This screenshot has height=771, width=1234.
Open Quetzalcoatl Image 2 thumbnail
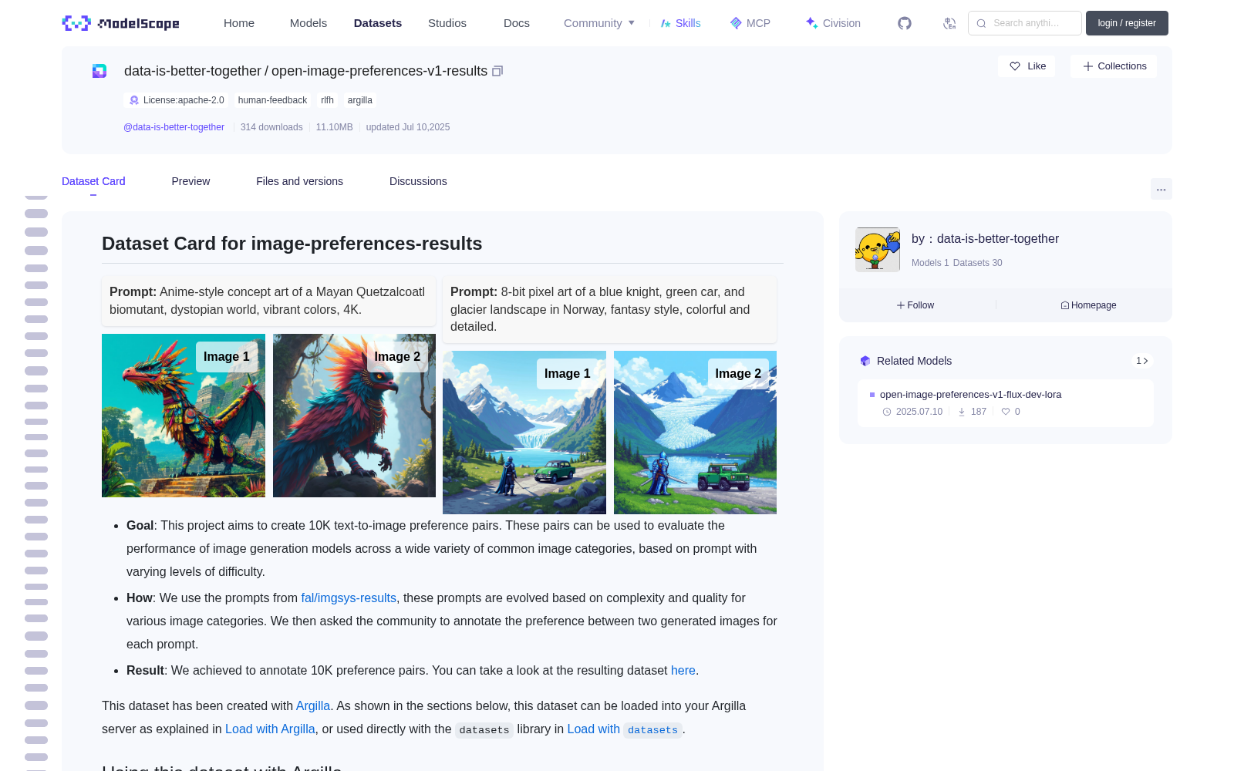click(354, 416)
